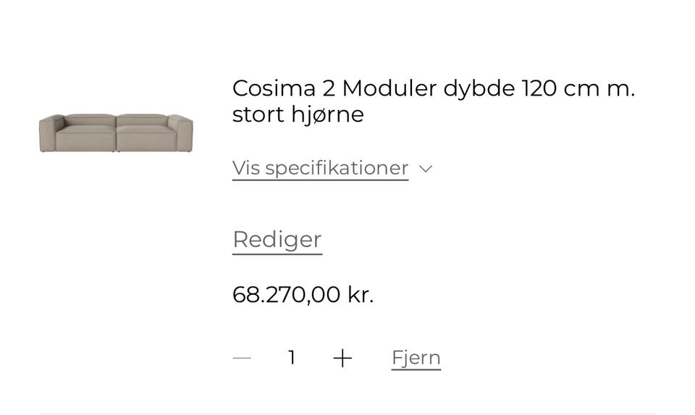Click the plus icon to increase quantity
The width and height of the screenshot is (695, 415).
pos(342,358)
